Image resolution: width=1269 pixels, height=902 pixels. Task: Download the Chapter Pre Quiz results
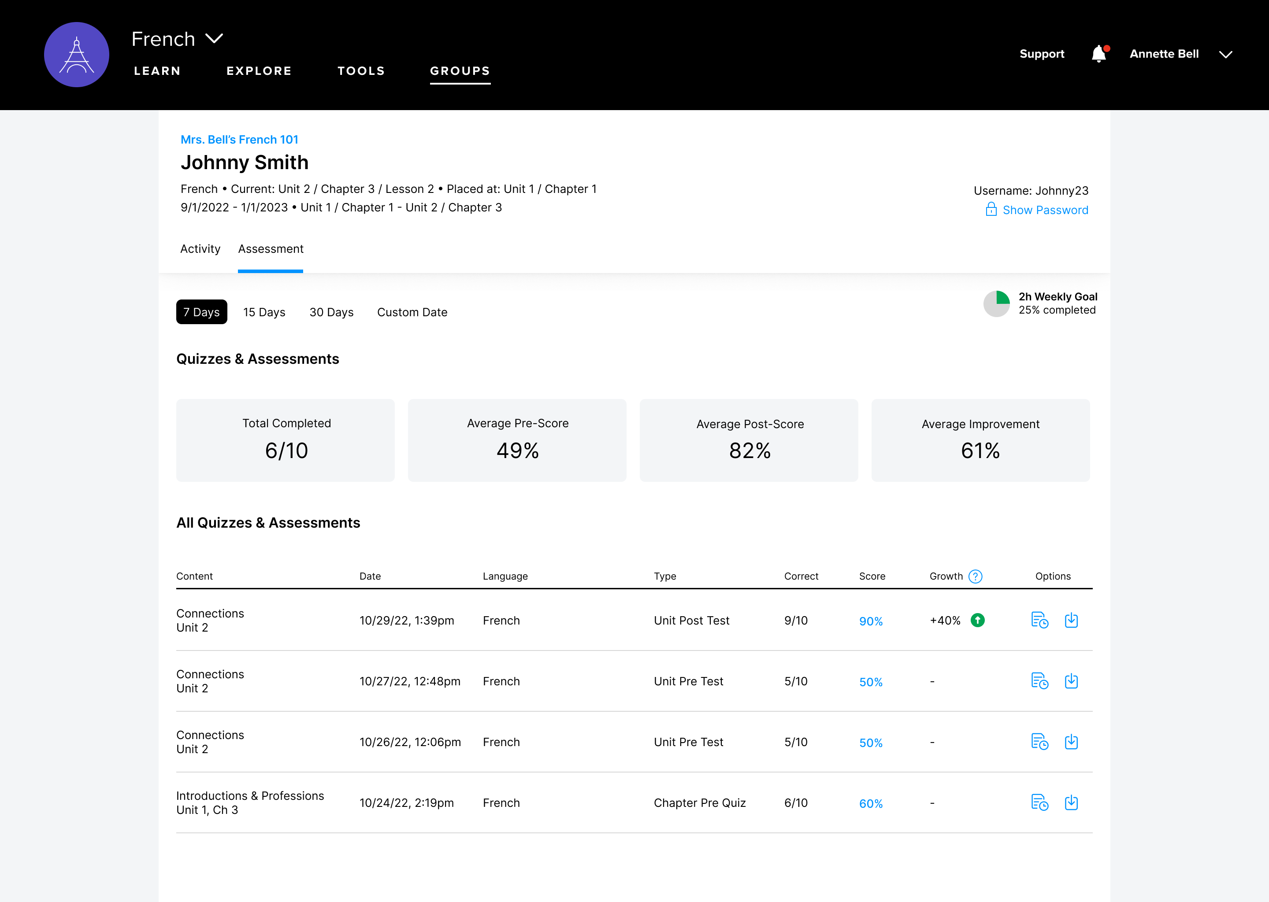pyautogui.click(x=1071, y=802)
